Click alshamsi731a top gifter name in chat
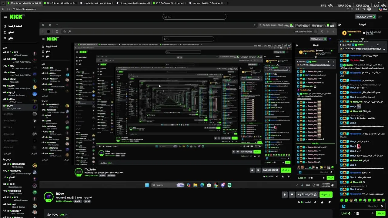388x218 pixels. coord(354,31)
